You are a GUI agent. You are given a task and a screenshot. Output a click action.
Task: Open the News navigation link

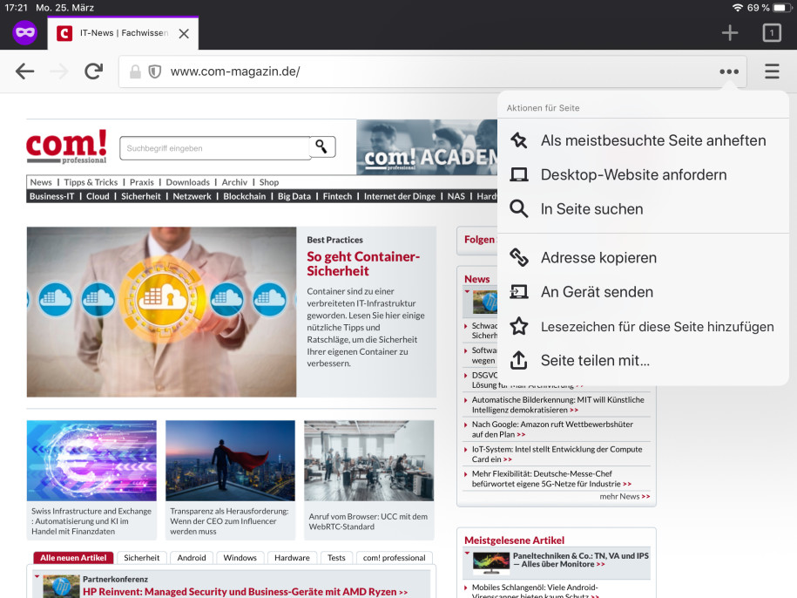click(41, 182)
